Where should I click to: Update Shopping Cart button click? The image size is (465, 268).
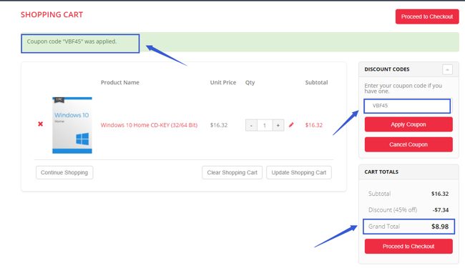[299, 172]
